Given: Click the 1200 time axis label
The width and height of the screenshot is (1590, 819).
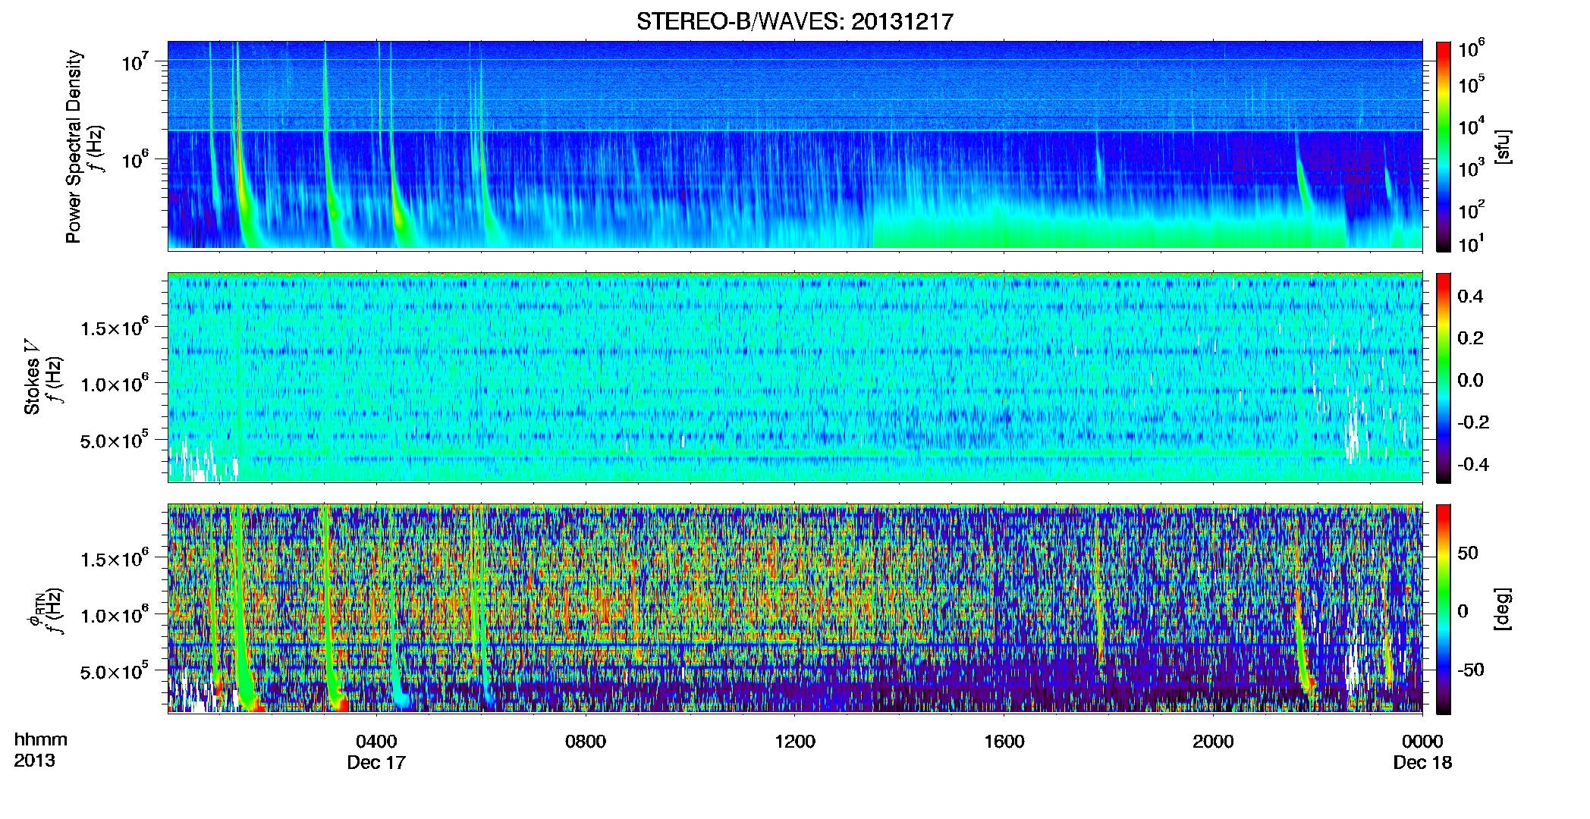Looking at the screenshot, I should [794, 741].
